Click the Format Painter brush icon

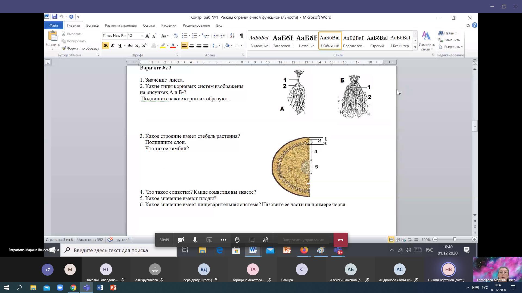coord(64,48)
